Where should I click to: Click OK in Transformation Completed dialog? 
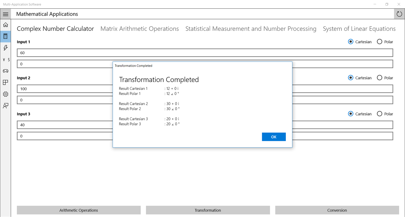click(x=274, y=137)
